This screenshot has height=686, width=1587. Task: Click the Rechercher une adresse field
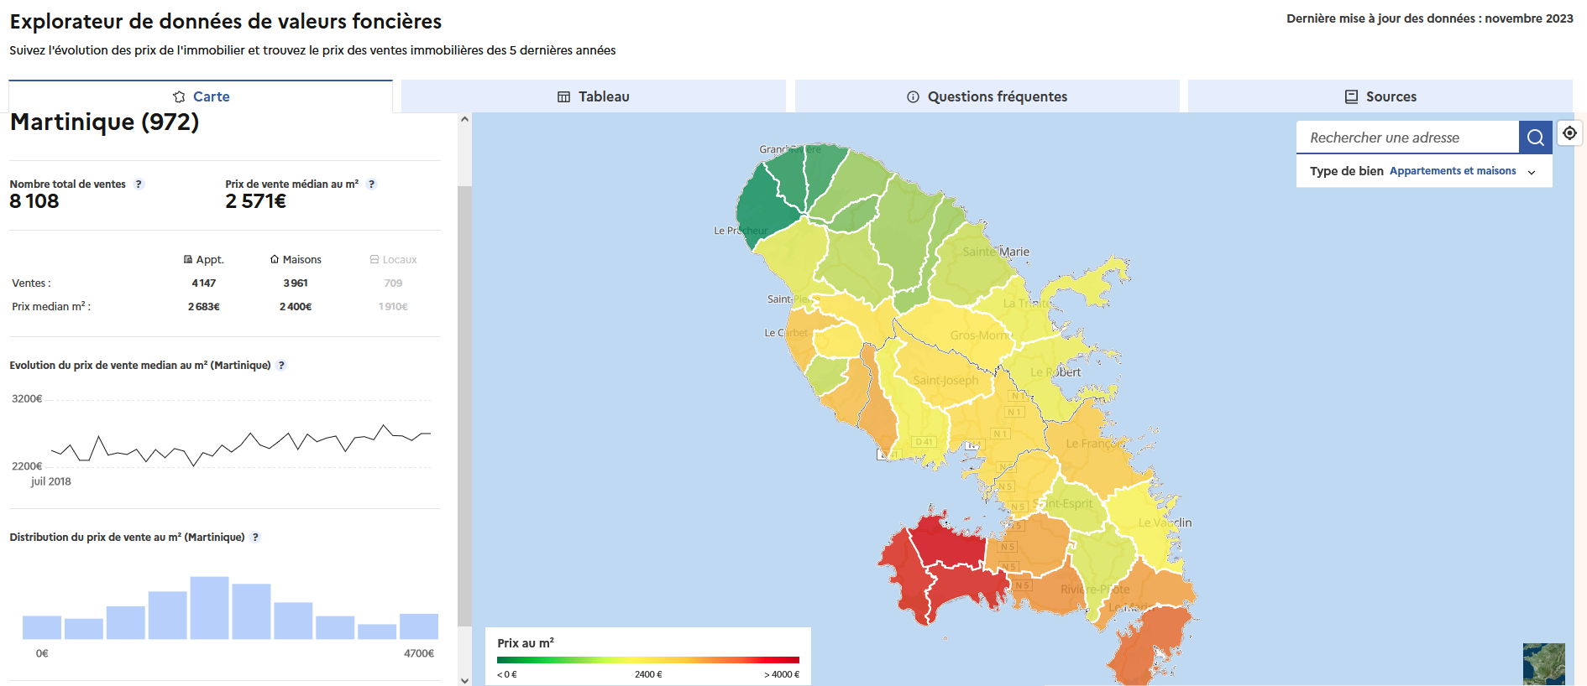(1407, 138)
